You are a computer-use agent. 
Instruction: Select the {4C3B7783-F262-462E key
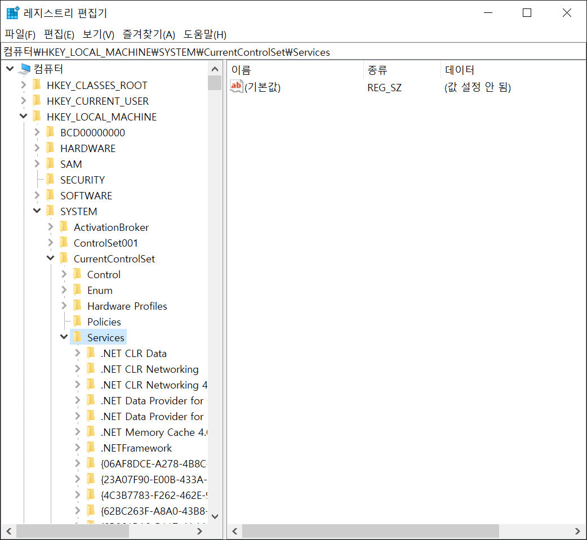[x=154, y=495]
